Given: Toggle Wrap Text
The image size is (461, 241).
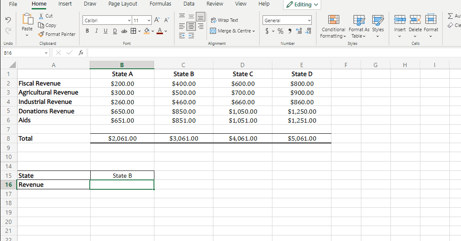Looking at the screenshot, I should tap(225, 20).
